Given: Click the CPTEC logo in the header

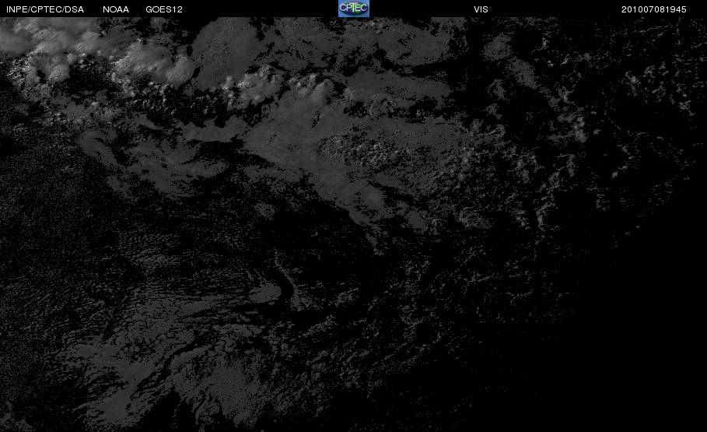Looking at the screenshot, I should (x=353, y=8).
